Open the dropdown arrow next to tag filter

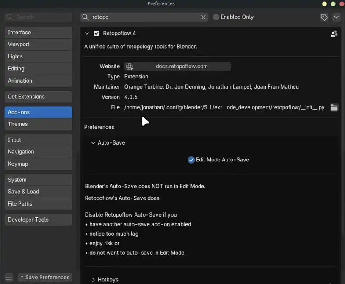point(336,17)
